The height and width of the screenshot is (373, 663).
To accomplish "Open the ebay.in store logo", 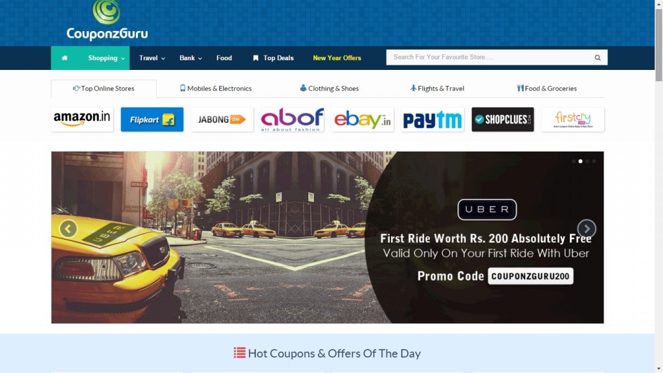I will (x=363, y=119).
